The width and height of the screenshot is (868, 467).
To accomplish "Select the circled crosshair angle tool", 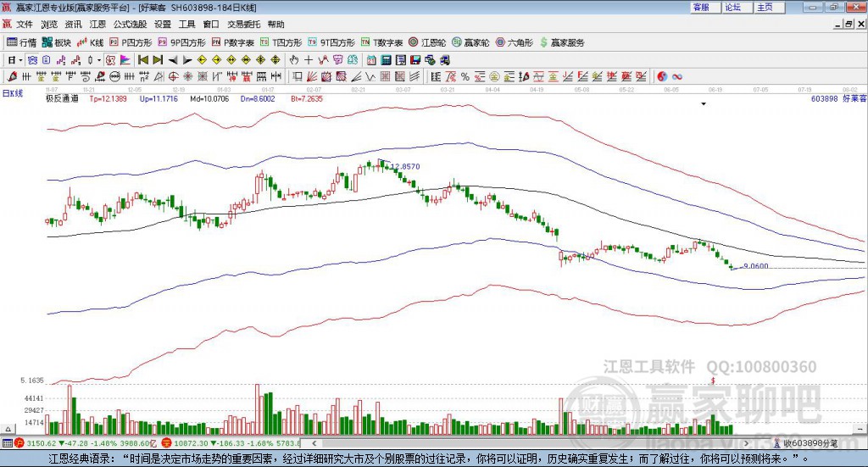I will point(173,76).
